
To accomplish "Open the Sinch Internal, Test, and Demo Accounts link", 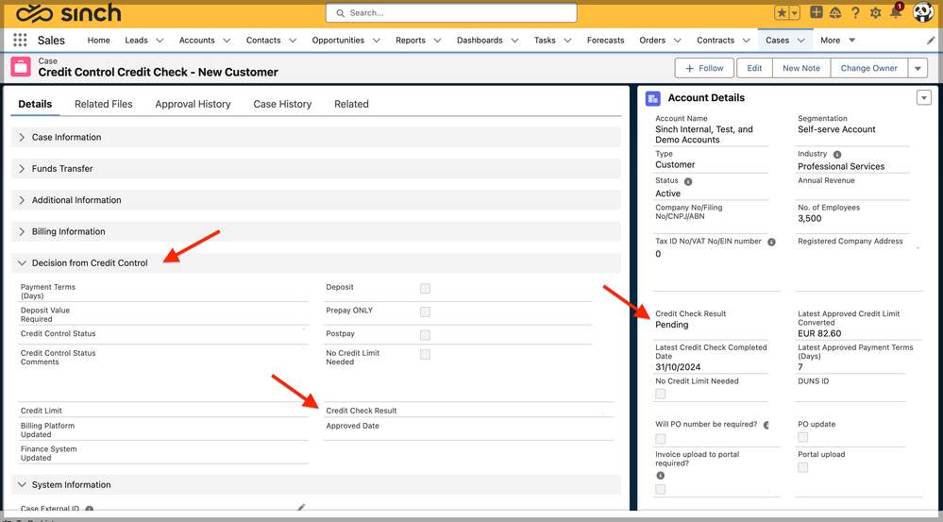I will tap(704, 135).
